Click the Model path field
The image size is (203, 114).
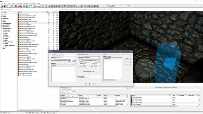(x=63, y=60)
